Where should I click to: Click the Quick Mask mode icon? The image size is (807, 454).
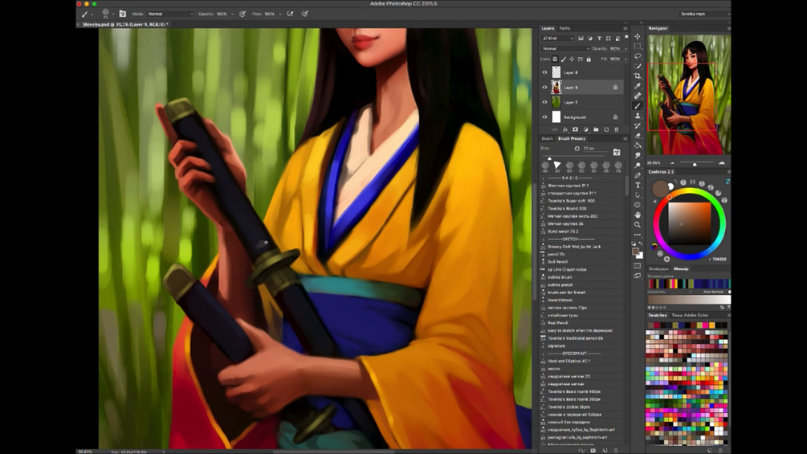pyautogui.click(x=637, y=266)
